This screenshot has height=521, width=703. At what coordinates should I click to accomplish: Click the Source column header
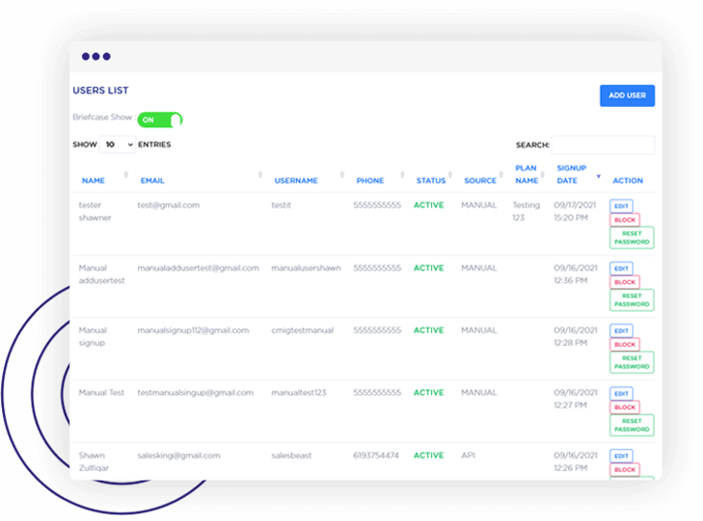480,180
